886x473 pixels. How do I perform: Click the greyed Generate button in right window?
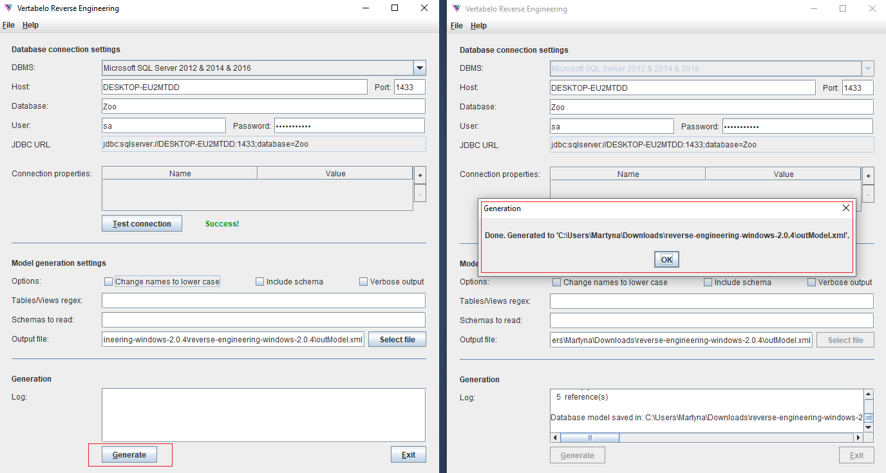[x=578, y=455]
